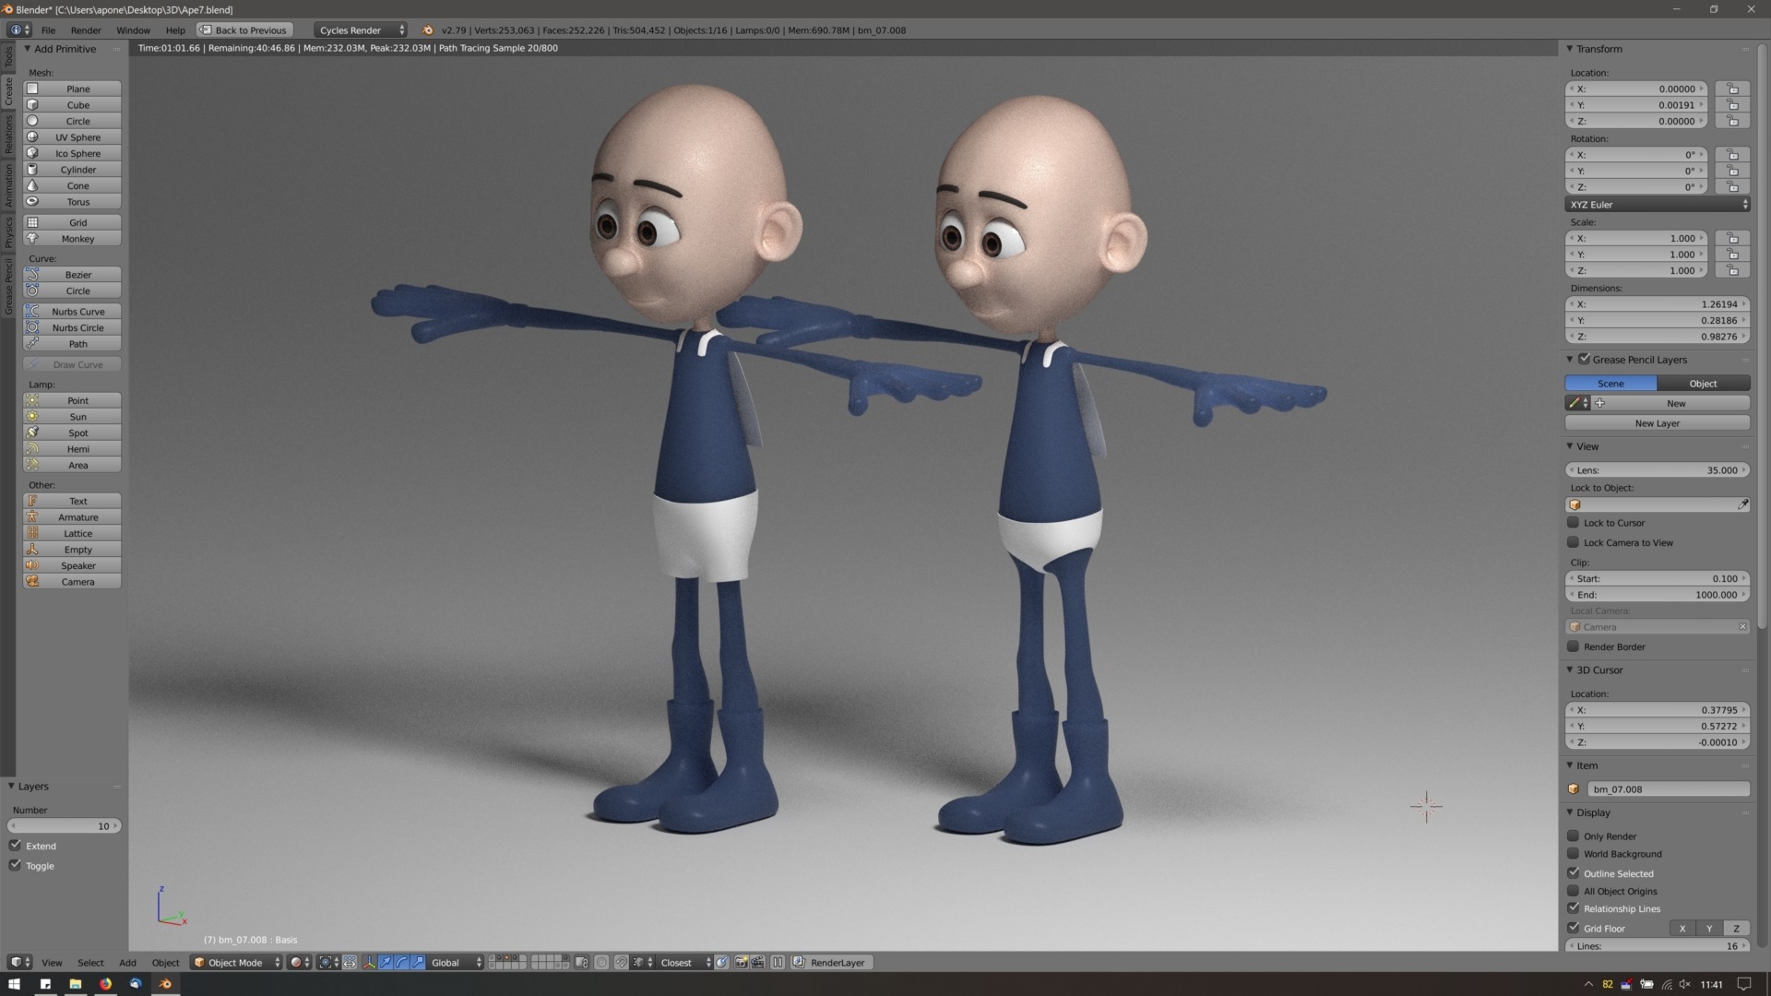Add a Speaker object
Screen dimensions: 1771x996
tap(72, 565)
